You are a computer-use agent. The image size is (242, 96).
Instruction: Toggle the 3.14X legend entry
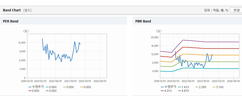[x=218, y=87]
